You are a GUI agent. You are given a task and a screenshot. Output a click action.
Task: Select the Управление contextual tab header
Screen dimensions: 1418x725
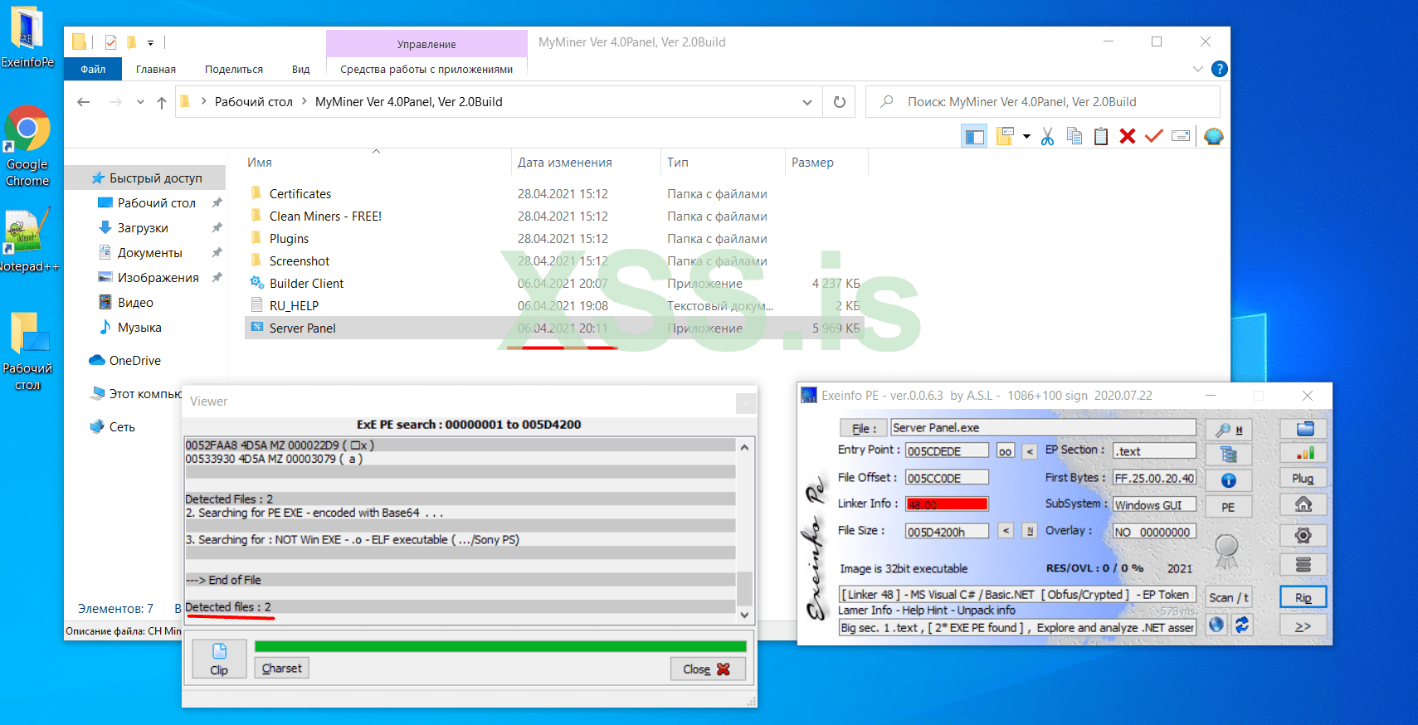(x=426, y=44)
